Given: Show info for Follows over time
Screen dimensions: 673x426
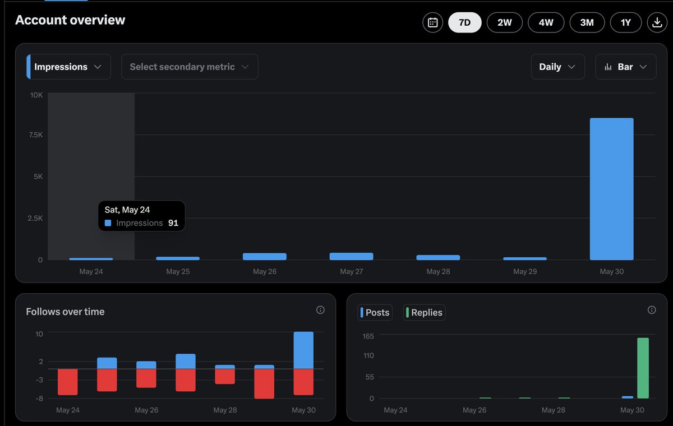Looking at the screenshot, I should click(x=320, y=310).
